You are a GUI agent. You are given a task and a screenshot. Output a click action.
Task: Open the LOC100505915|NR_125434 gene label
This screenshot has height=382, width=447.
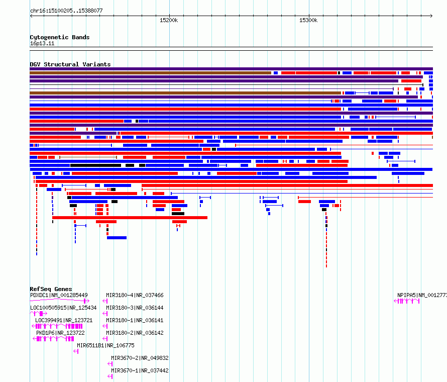coord(63,308)
